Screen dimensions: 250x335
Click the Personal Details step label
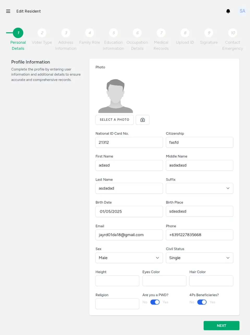[x=18, y=45]
